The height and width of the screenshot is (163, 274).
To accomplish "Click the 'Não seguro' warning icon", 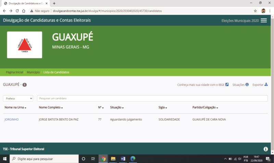I will (x=32, y=11).
